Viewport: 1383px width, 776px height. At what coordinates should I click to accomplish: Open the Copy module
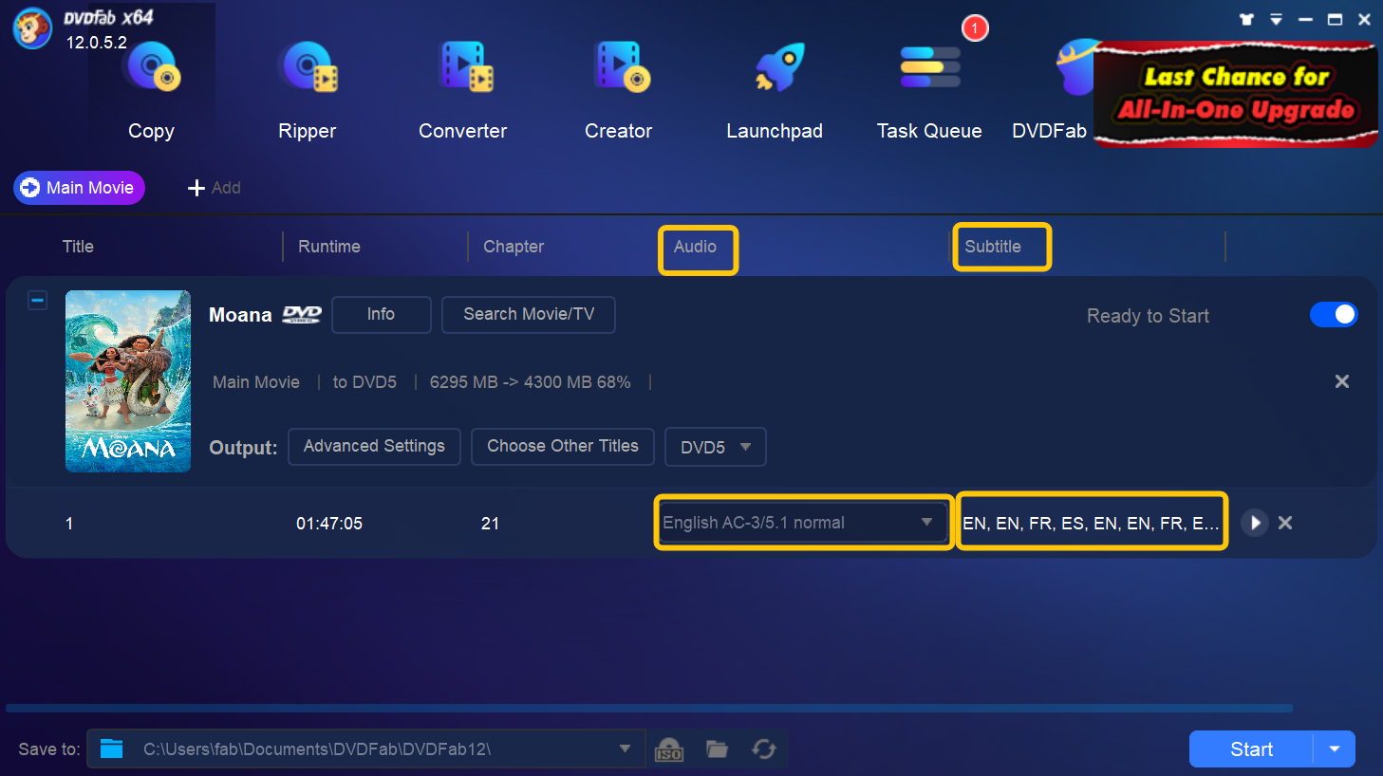(152, 91)
